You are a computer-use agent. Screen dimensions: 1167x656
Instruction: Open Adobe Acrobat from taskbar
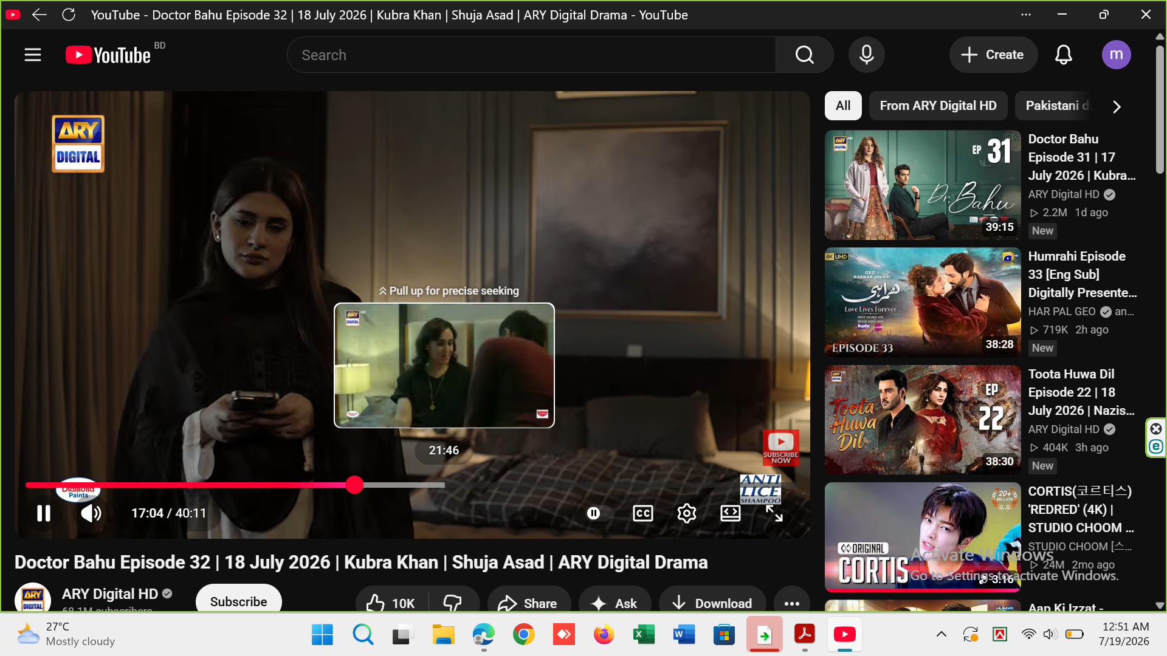click(805, 635)
